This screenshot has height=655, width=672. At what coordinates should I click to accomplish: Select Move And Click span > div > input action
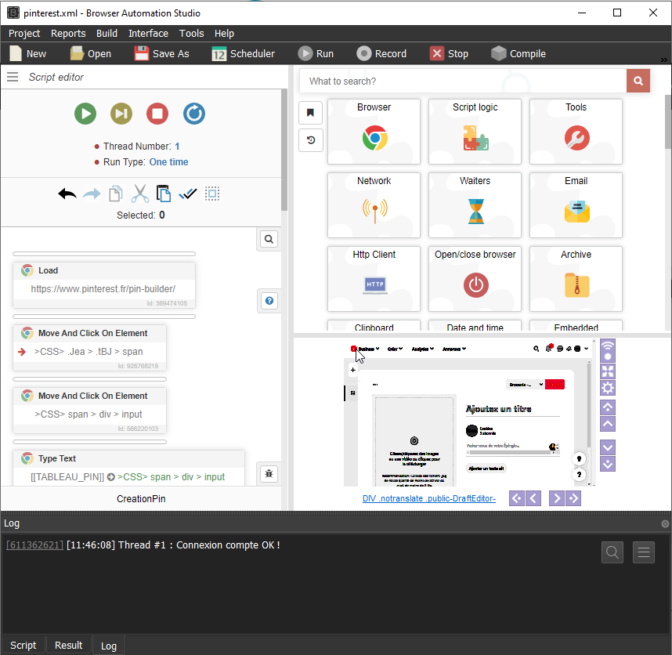[x=89, y=411]
